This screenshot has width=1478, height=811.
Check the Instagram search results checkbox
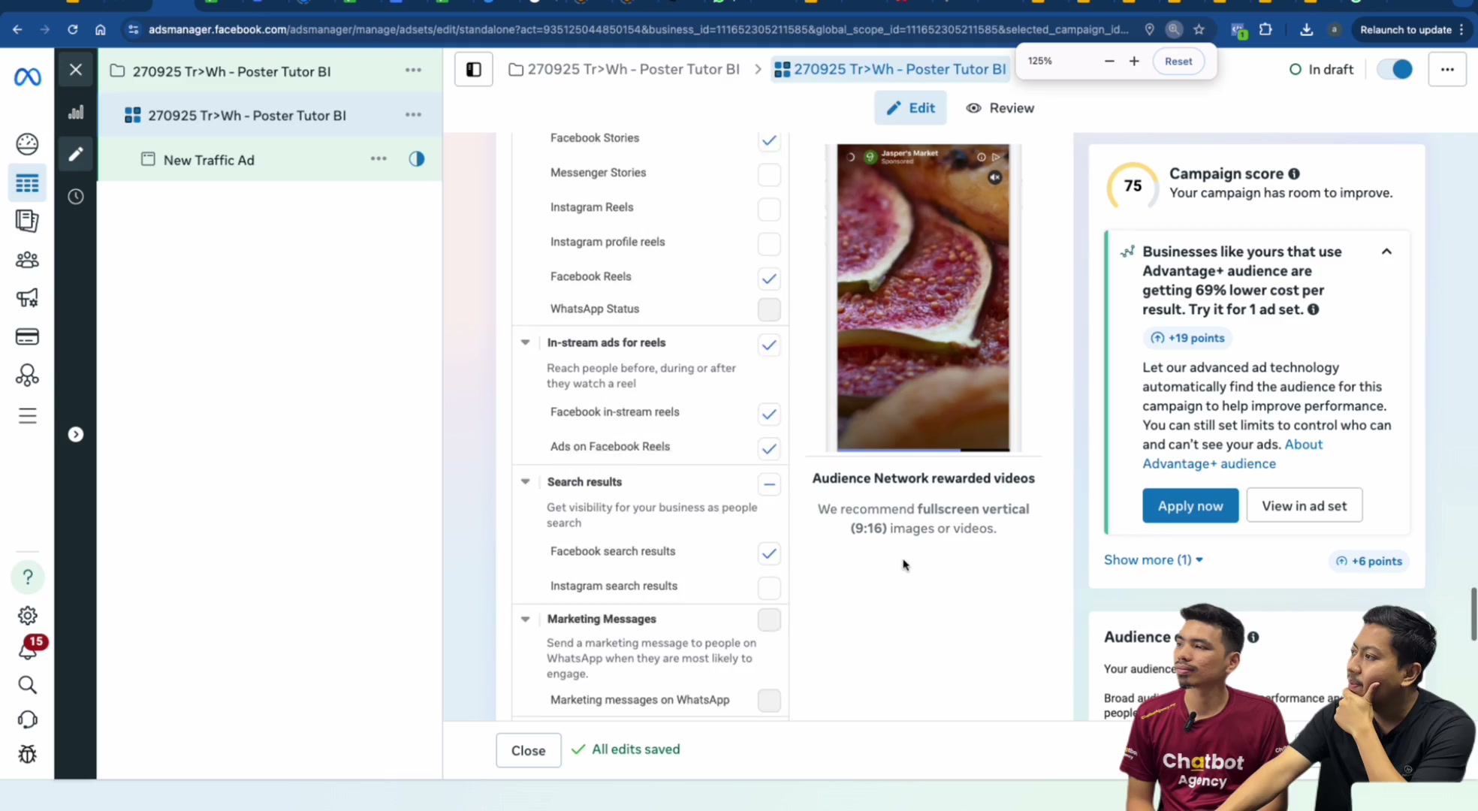click(769, 588)
